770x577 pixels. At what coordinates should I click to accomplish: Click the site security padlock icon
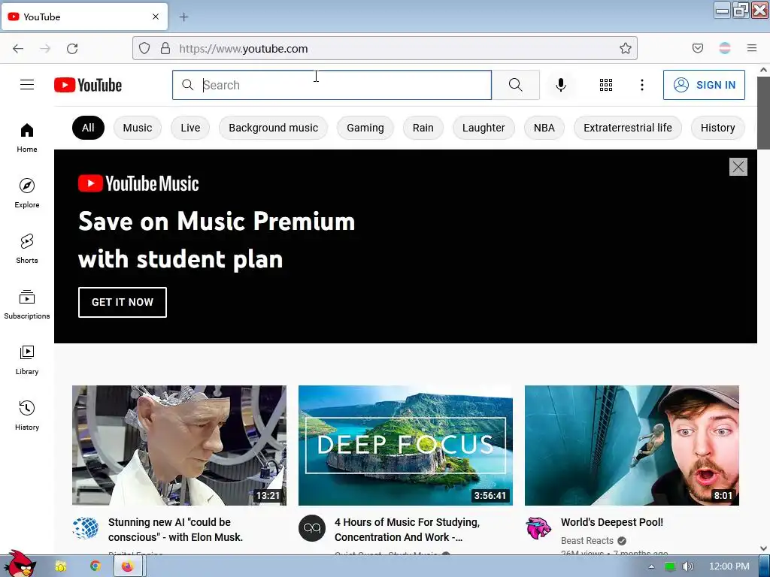pyautogui.click(x=165, y=48)
